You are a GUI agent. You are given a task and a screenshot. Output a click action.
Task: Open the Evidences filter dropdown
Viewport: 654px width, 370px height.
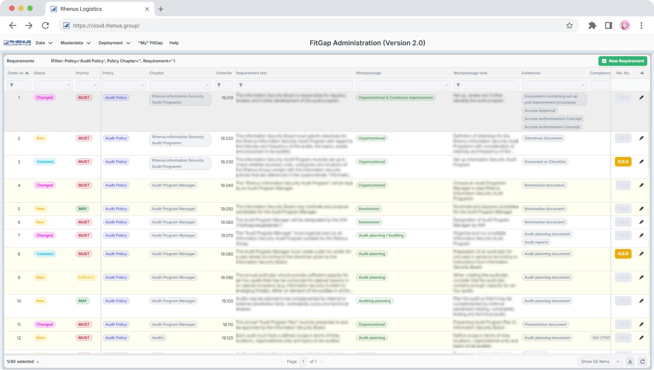(554, 85)
